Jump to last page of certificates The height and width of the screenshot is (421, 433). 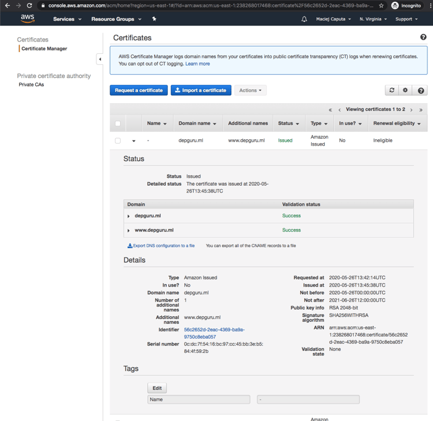click(421, 110)
